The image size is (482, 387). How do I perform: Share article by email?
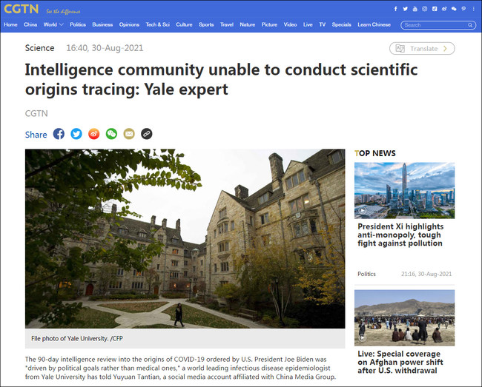click(129, 134)
